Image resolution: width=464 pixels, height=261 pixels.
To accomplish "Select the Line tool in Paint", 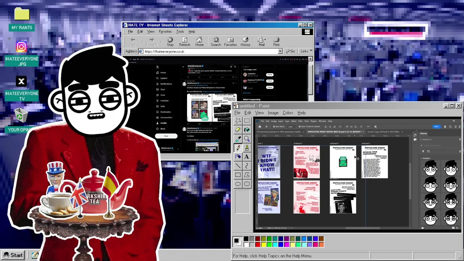I will [x=238, y=166].
